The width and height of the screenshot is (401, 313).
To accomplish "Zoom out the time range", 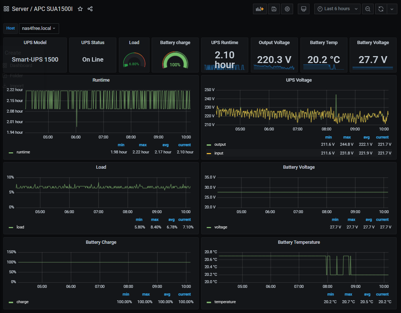I will pyautogui.click(x=368, y=9).
